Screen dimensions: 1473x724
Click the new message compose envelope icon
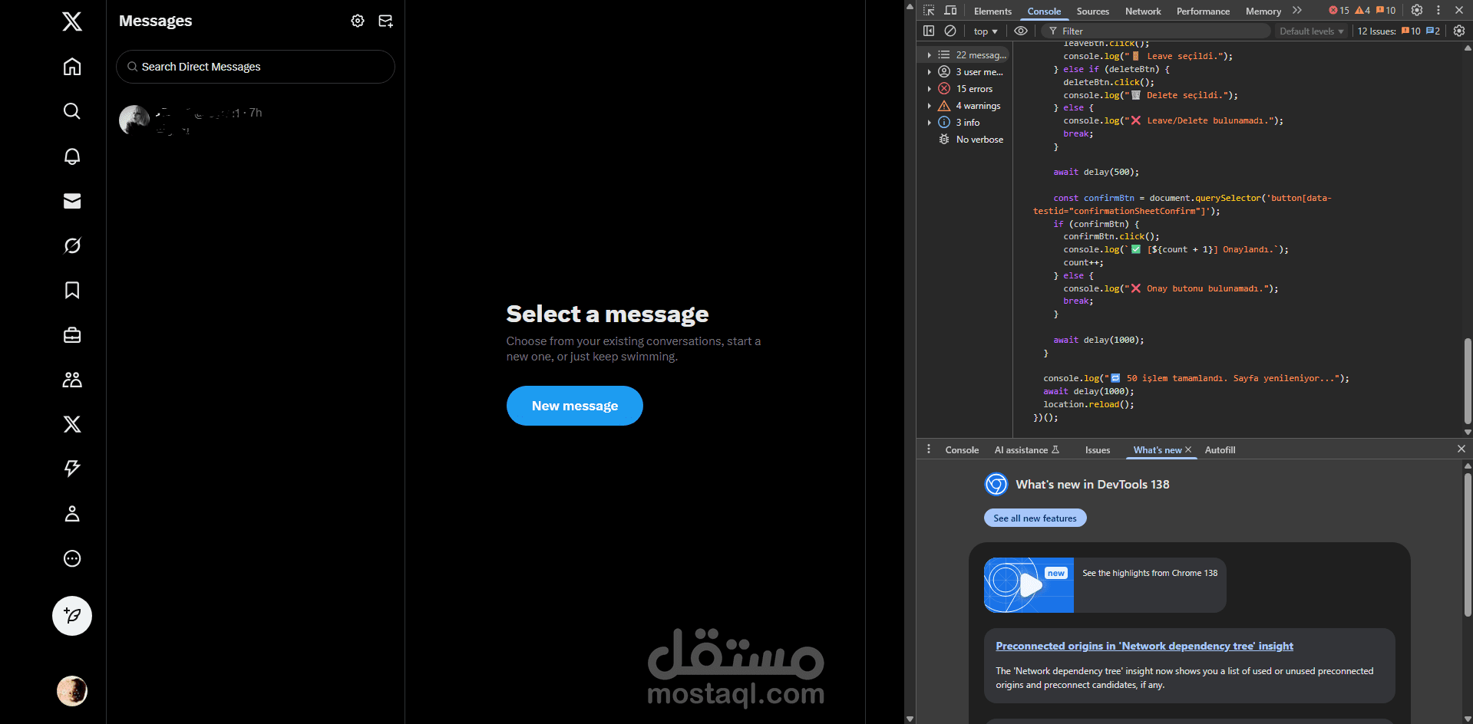click(386, 21)
